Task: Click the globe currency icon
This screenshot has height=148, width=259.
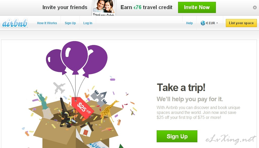Action: 203,23
